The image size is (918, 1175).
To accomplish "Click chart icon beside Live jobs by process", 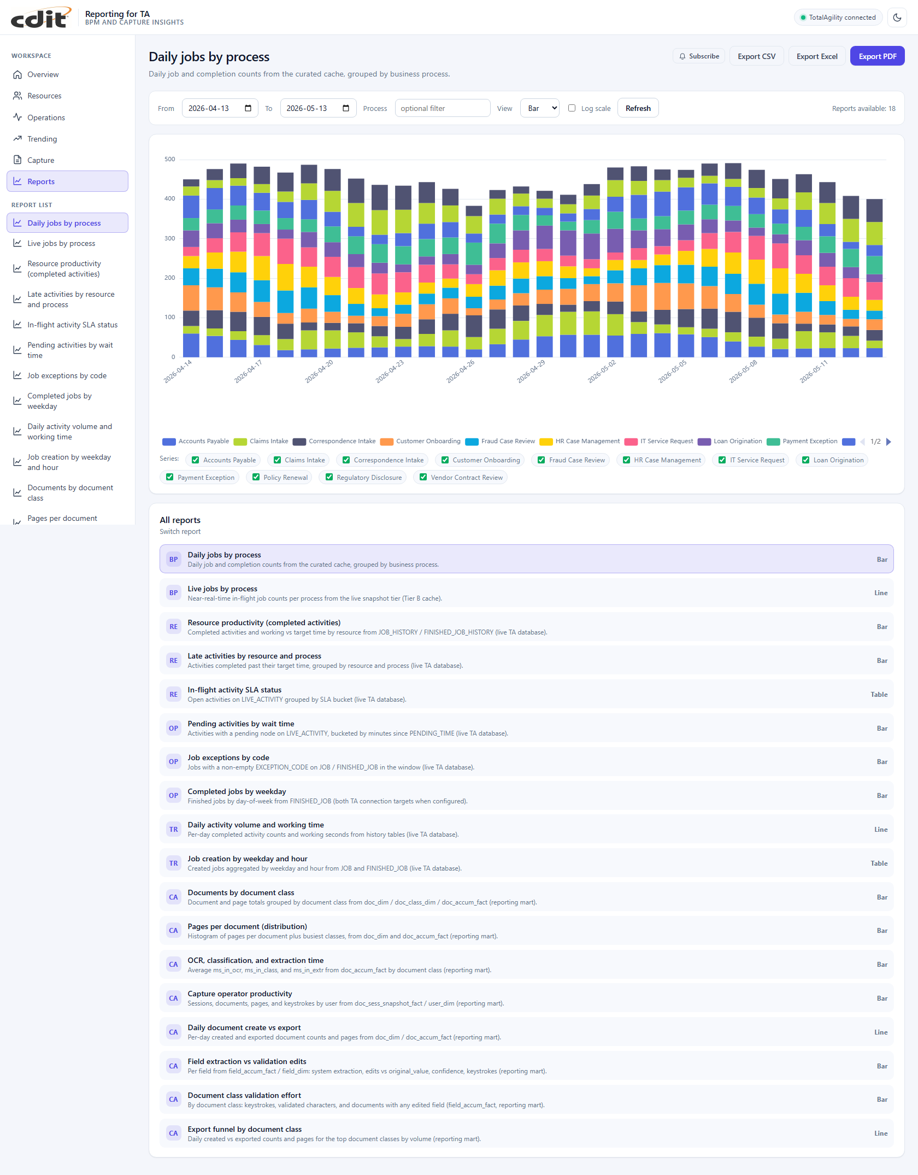I will [17, 243].
